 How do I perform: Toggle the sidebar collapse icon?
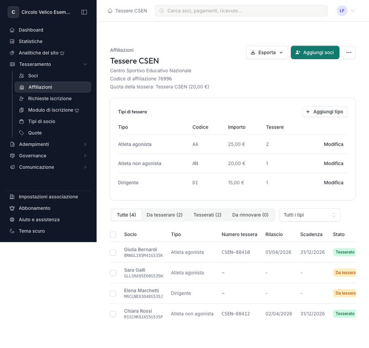point(84,12)
